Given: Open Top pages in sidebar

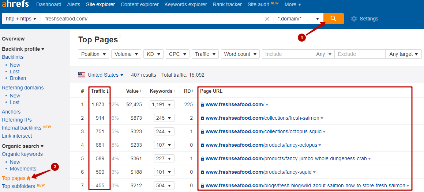Looking at the screenshot, I should point(14,178).
